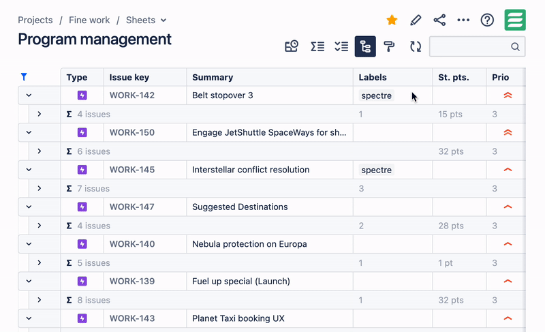Click the refresh sync arrows icon
The width and height of the screenshot is (545, 332).
point(416,46)
